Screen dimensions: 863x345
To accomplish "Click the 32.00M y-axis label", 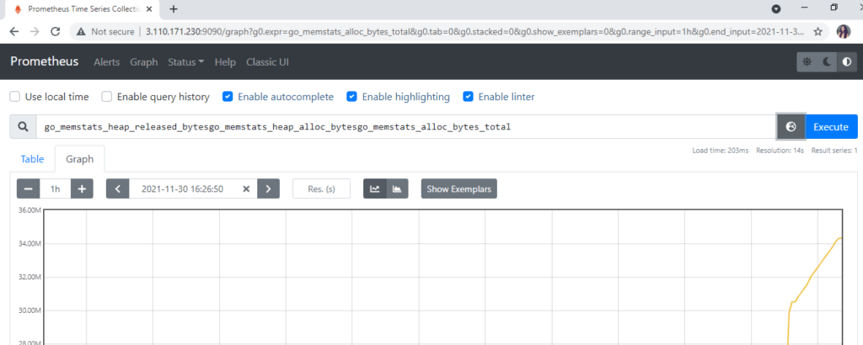I will click(30, 277).
